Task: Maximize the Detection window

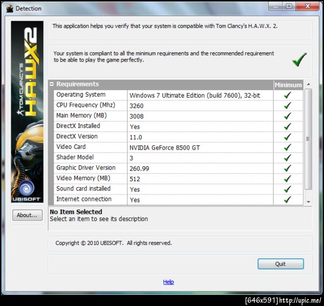Action: coord(289,6)
